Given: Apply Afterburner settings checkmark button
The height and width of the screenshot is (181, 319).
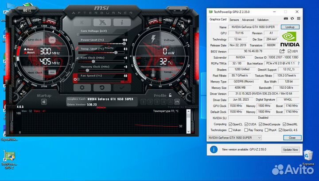Looking at the screenshot, I should click(x=122, y=87).
